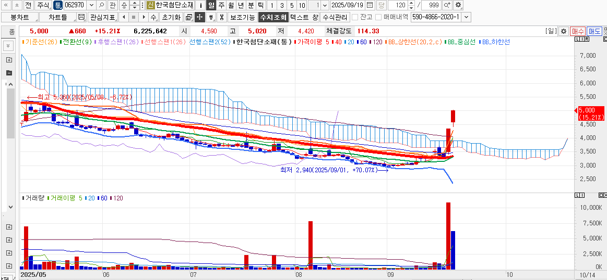Screen dimensions: 607x280
Task: Switch to the 주 weekly period tab
Action: [x=221, y=5]
